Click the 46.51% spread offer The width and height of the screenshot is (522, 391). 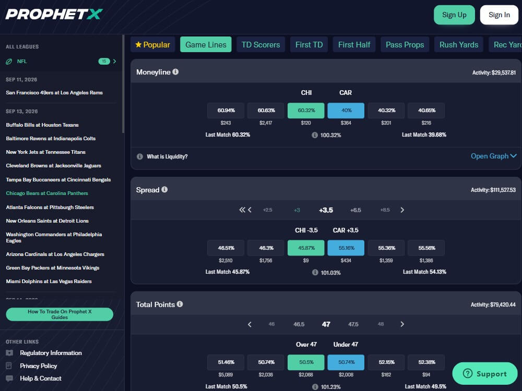(x=226, y=248)
